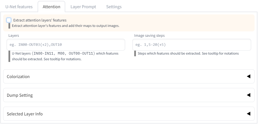
Task: Expand the Selected Layer Info title
Action: (25, 114)
